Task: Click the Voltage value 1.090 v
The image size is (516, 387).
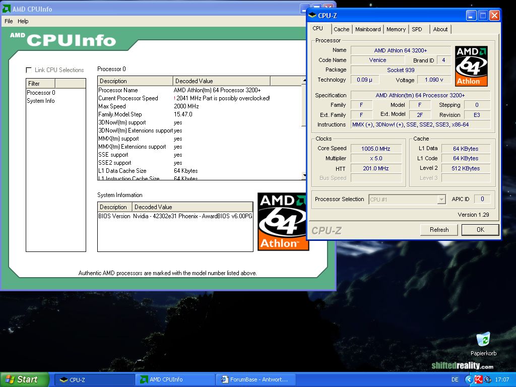Action: (434, 80)
